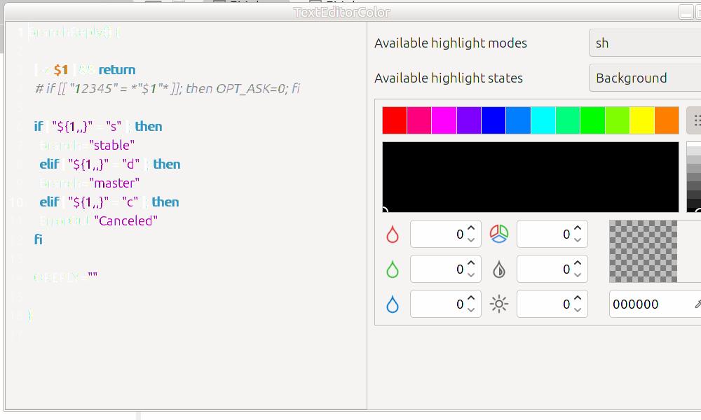Click the hue color wheel icon
Screen dimensions: 701x420
pyautogui.click(x=498, y=234)
